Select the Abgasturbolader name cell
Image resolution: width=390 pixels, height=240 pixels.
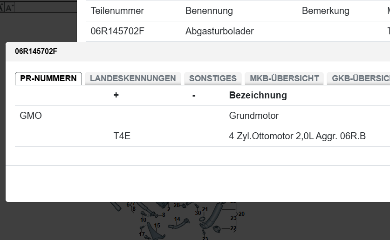[219, 32]
